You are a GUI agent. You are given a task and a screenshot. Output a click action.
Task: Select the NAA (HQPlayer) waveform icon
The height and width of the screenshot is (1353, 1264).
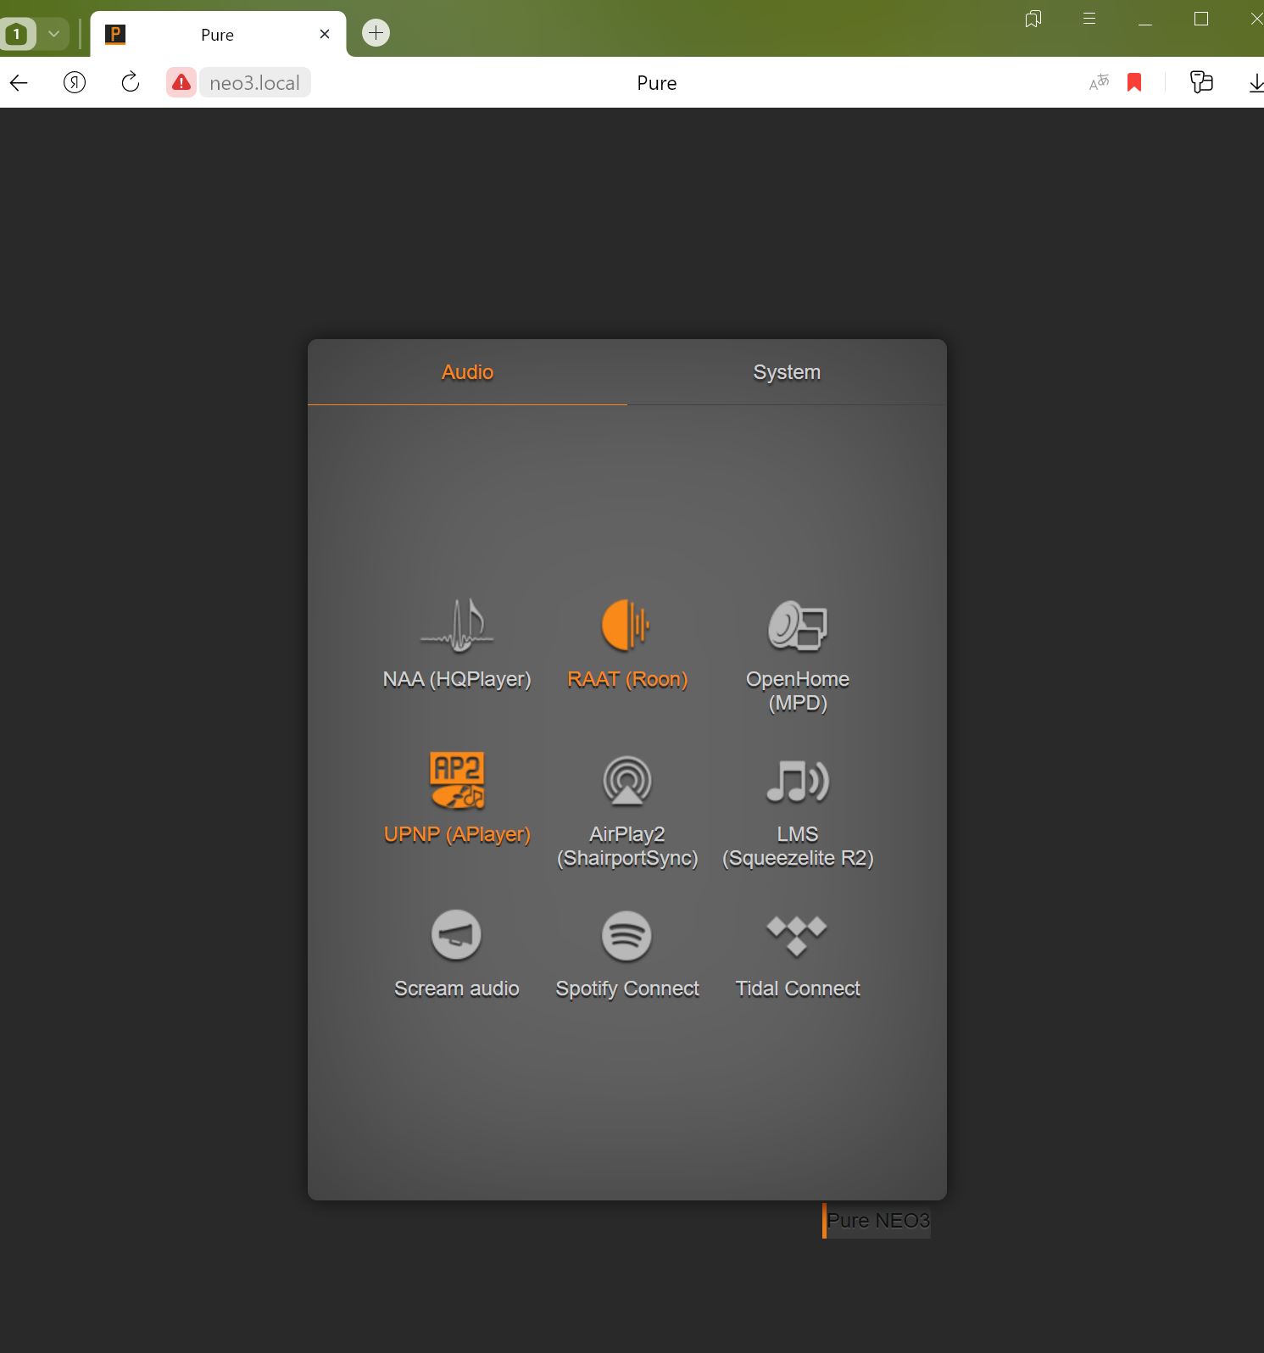pos(457,626)
